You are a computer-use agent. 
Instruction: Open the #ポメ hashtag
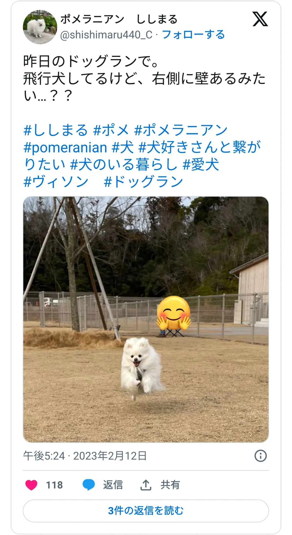tap(111, 130)
